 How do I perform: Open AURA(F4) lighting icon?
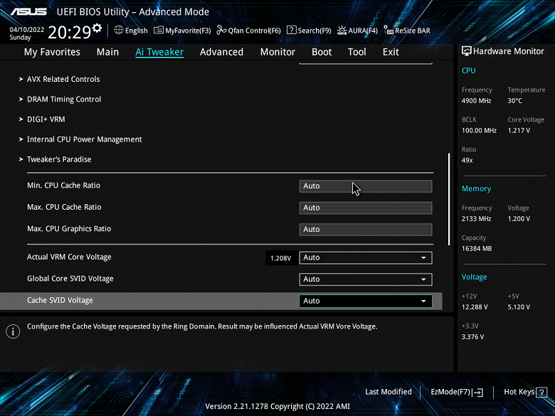[342, 31]
